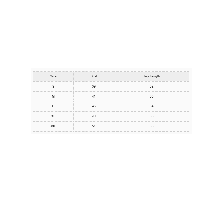Click bust value 39 for size S
223x223 pixels.
pyautogui.click(x=94, y=86)
